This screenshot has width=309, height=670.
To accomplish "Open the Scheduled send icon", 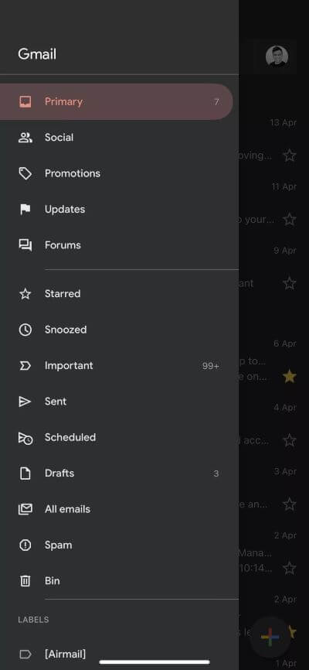I will [25, 438].
